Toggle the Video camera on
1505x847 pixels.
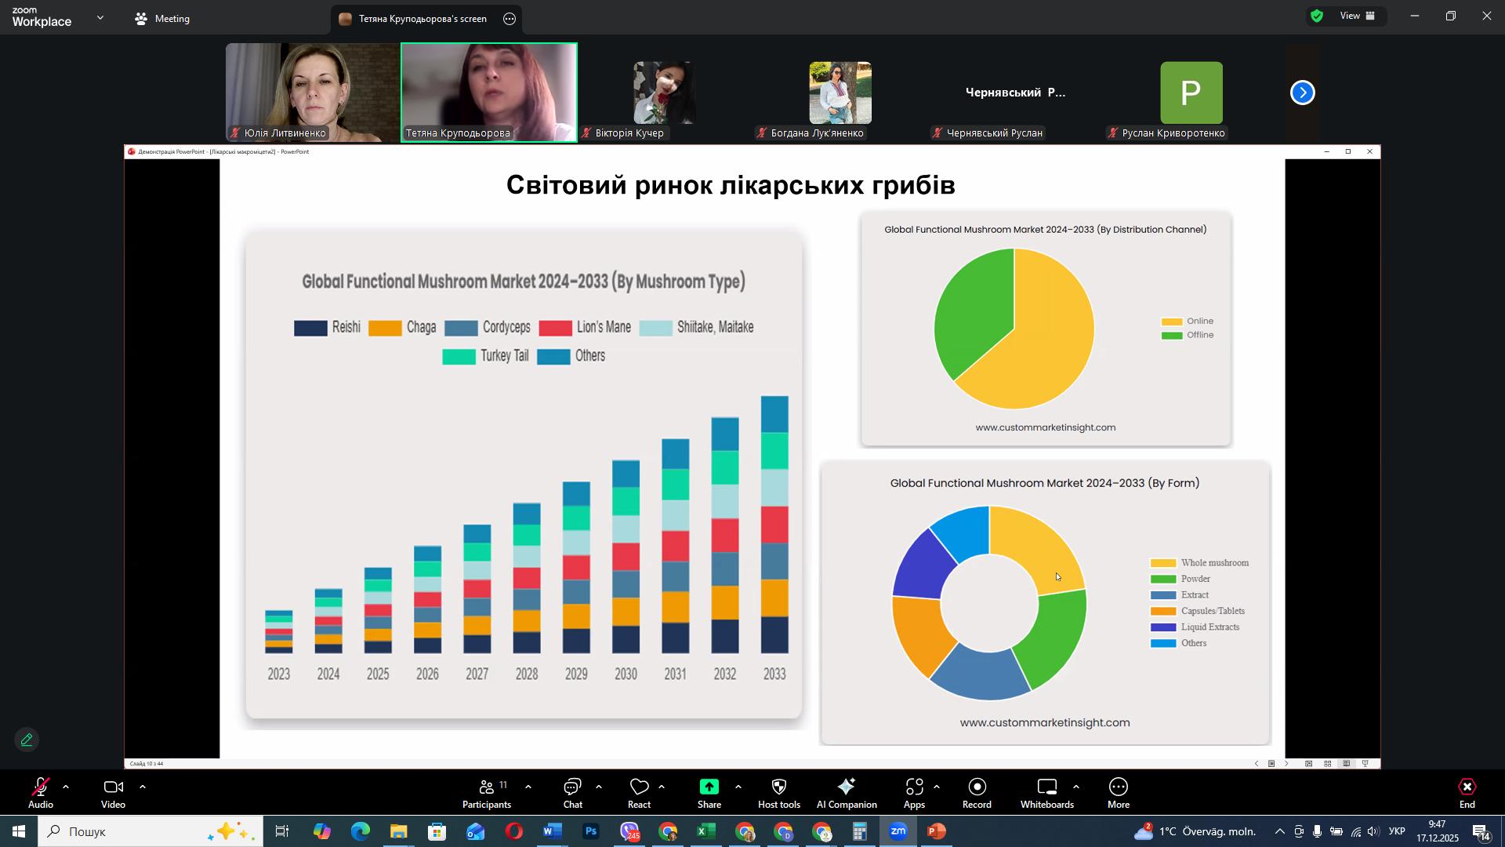pos(113,787)
